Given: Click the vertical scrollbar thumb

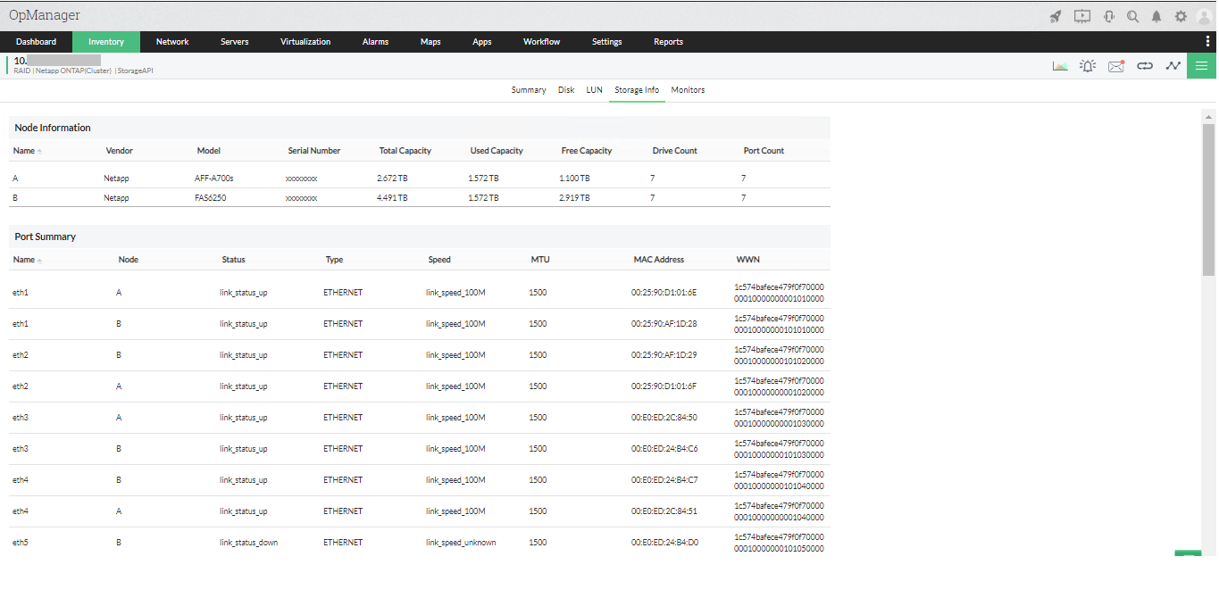Looking at the screenshot, I should (x=1208, y=199).
